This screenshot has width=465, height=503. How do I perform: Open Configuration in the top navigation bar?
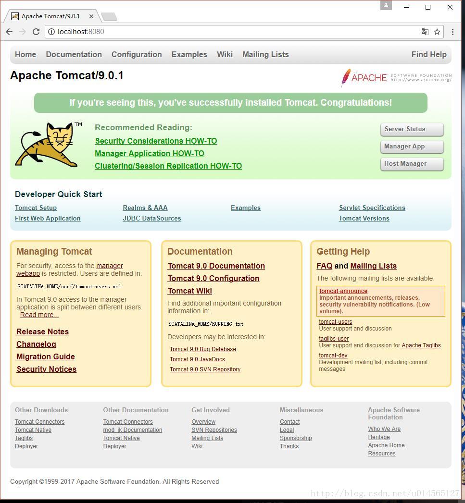click(x=137, y=55)
